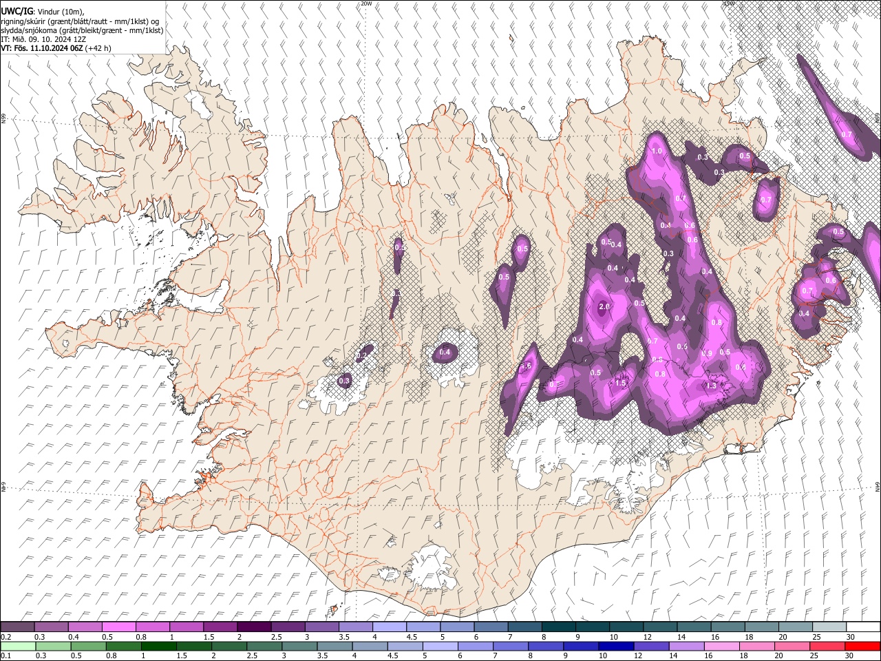Pick the dark teal 9–10 snow legend swatch
The height and width of the screenshot is (661, 881).
[x=592, y=627]
